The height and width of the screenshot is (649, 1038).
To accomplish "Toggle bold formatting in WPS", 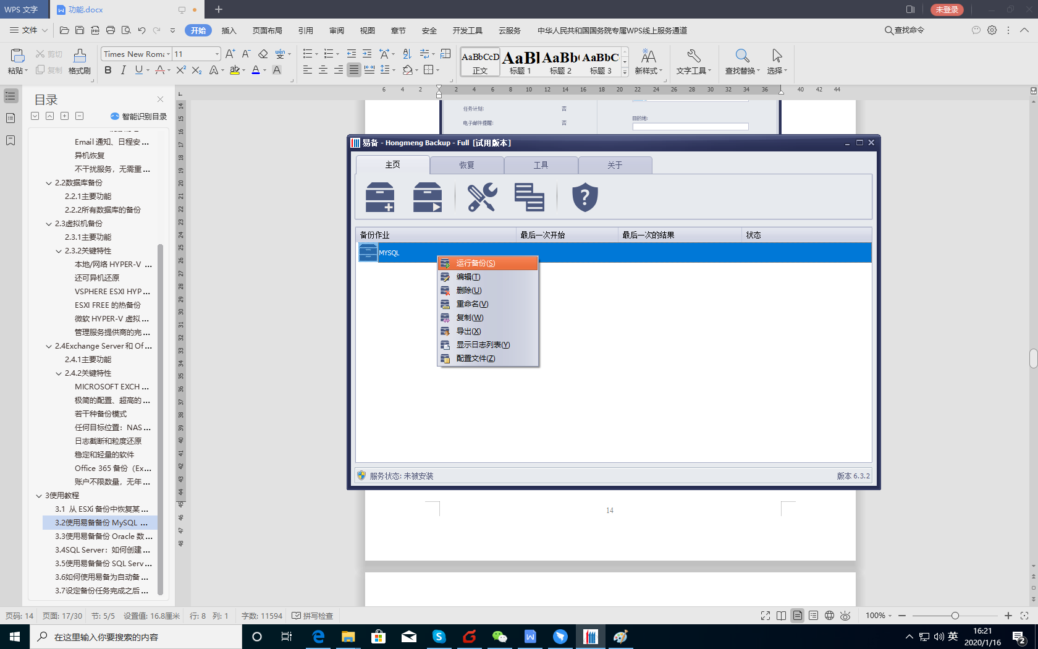I will (x=108, y=70).
